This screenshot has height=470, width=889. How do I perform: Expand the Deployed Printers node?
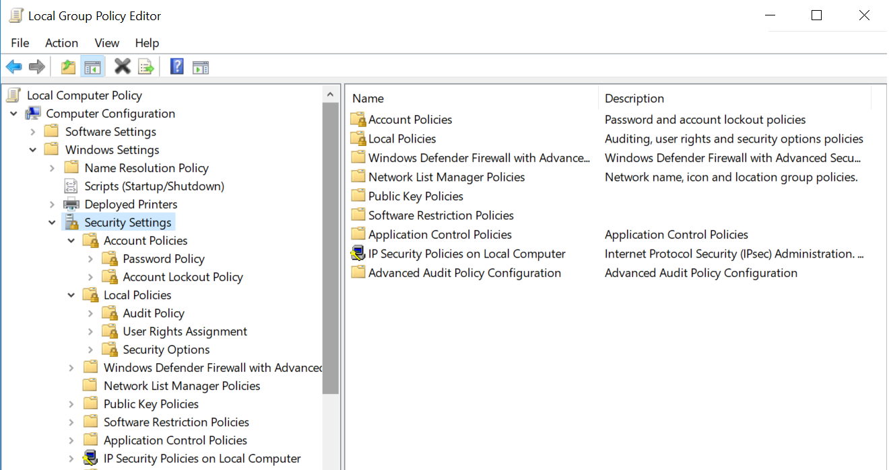coord(52,204)
